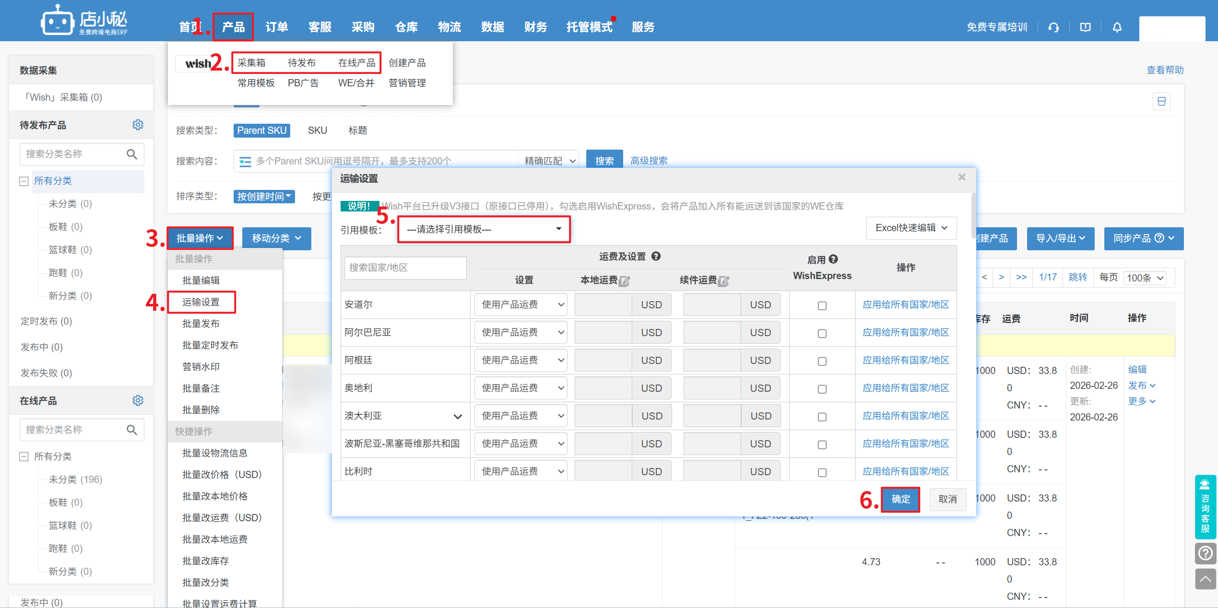Click the help icon beside 运费及设置
The width and height of the screenshot is (1218, 608).
[x=656, y=257]
